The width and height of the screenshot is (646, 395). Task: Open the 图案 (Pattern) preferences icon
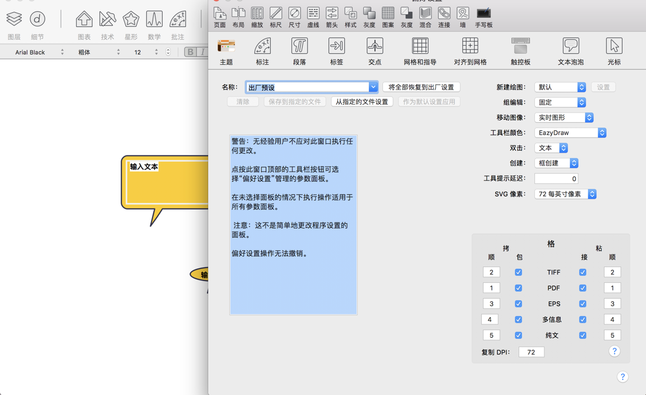[388, 17]
